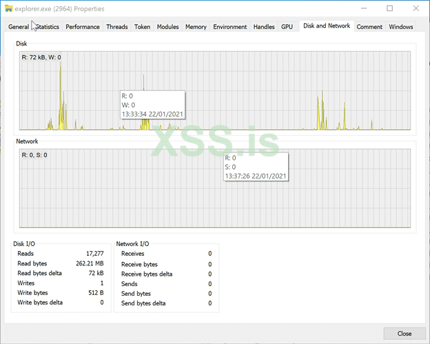
Task: Open the GPU tab
Action: click(287, 27)
